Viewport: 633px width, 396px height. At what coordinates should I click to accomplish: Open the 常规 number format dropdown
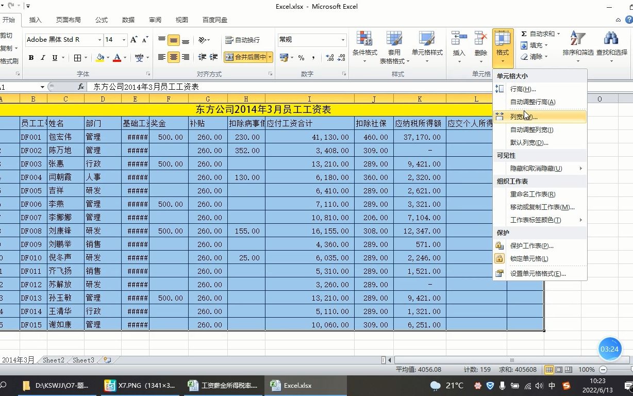point(344,40)
